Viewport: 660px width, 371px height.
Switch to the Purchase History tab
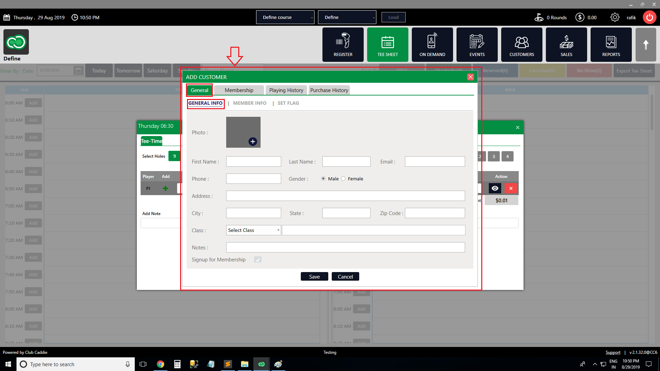329,90
